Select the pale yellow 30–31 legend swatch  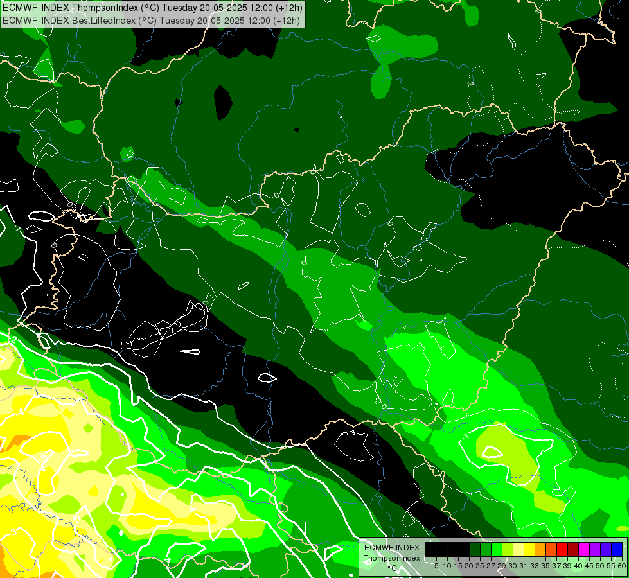tap(518, 549)
